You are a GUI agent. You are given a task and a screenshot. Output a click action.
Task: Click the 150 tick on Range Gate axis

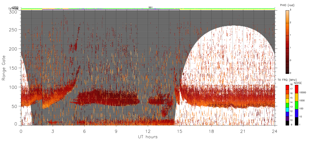point(13,68)
